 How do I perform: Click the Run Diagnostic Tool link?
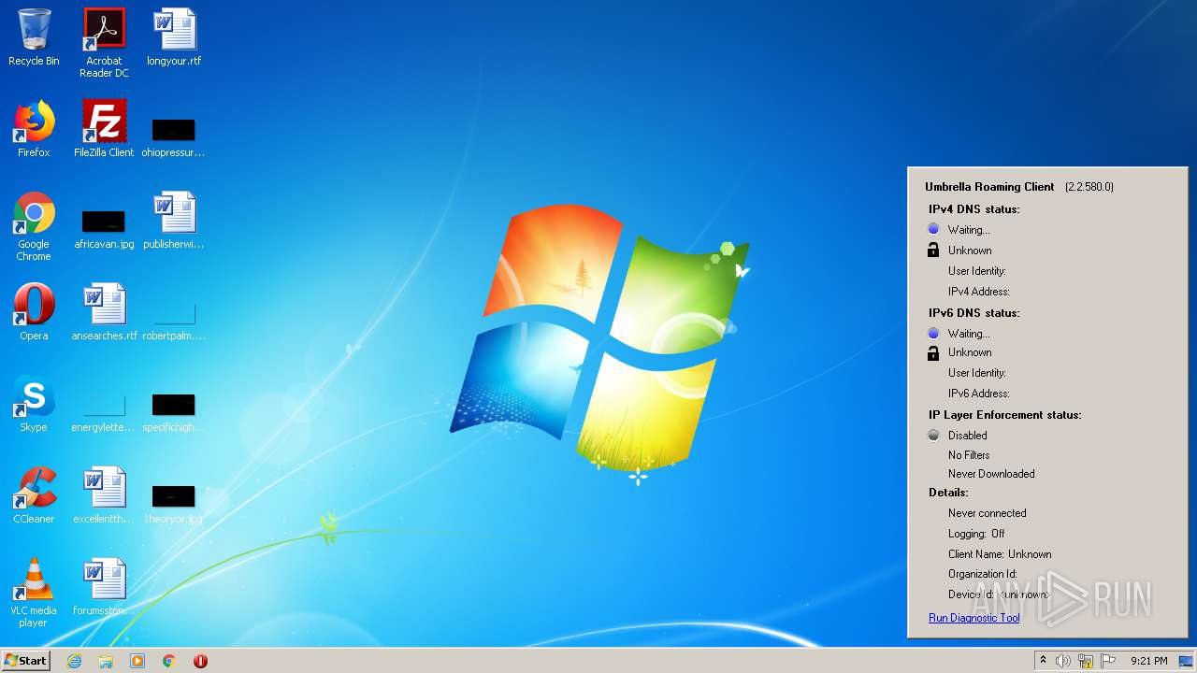point(973,618)
